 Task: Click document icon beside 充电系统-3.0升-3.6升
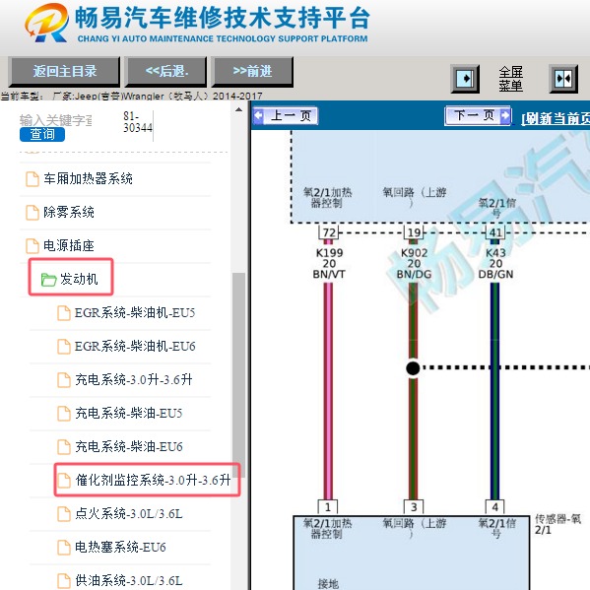(64, 380)
